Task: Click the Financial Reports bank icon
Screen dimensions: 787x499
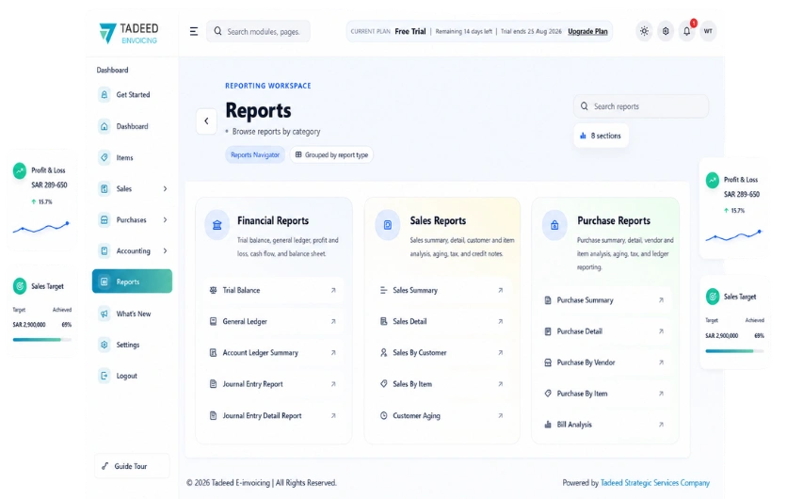Action: (x=217, y=225)
